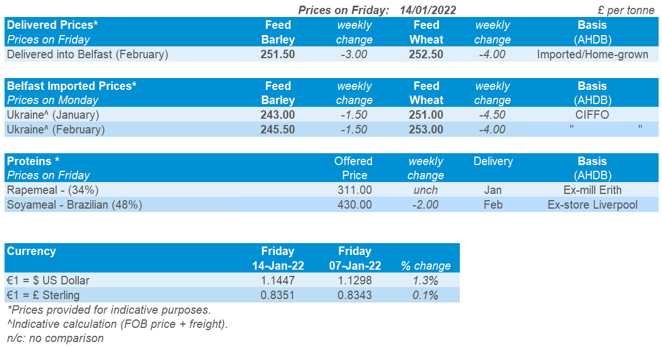Click the Imported/Home-grown basis cell

click(x=592, y=55)
